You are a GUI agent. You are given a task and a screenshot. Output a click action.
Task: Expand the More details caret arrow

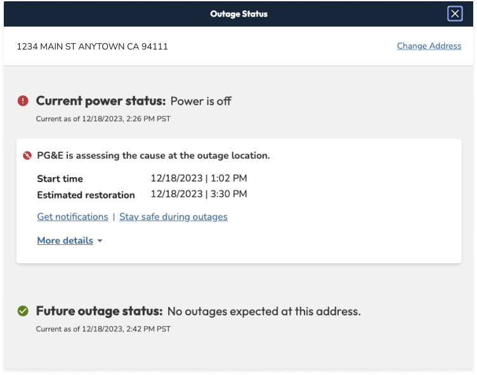pos(100,241)
